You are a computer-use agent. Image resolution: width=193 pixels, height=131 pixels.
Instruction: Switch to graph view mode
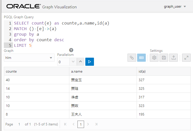coord(132,58)
